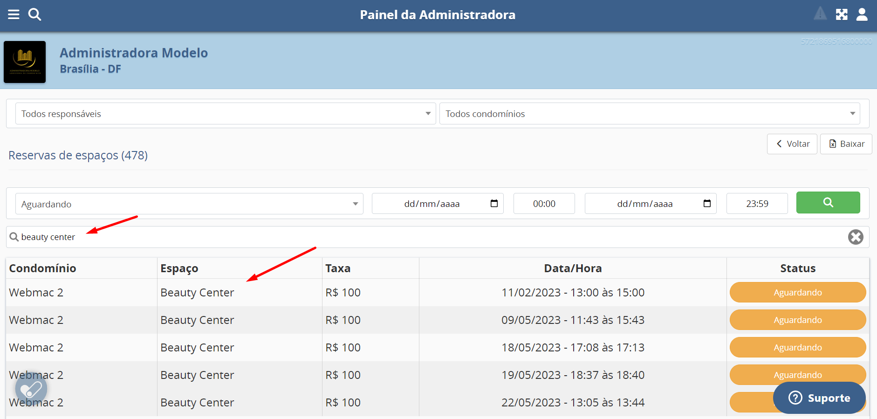Screen dimensions: 877x419
Task: Open the hamburger menu
Action: click(14, 14)
